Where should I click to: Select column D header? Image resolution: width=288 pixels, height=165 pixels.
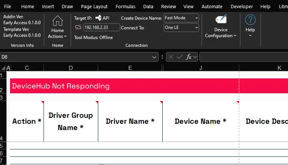(x=71, y=68)
